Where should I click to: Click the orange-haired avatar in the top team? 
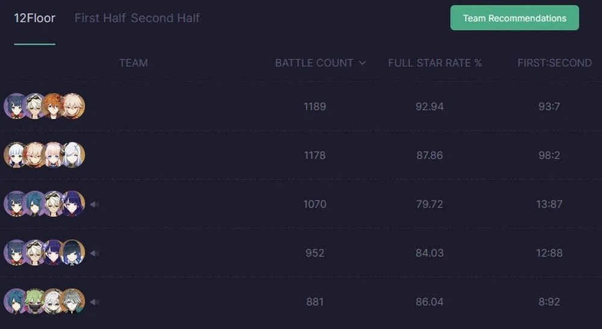pyautogui.click(x=54, y=106)
